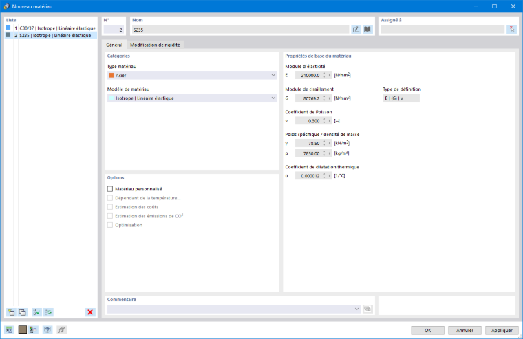Click the thermal coefficient value 0.000012
523x339 pixels.
308,176
